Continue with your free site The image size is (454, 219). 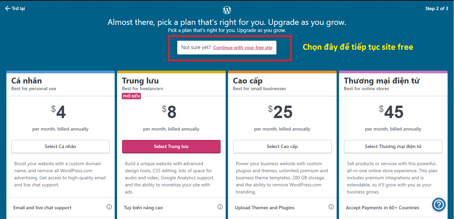point(242,47)
